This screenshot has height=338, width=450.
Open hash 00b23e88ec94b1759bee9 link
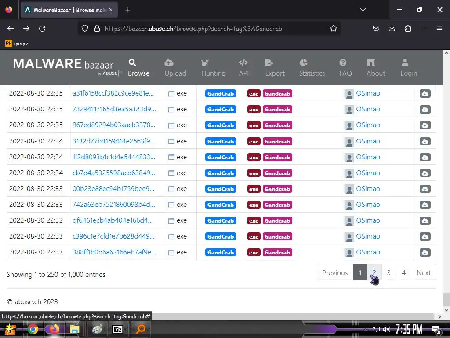(113, 188)
